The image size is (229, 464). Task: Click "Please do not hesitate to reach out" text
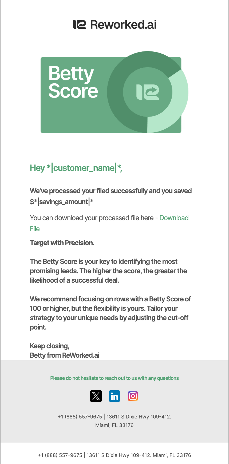click(114, 378)
